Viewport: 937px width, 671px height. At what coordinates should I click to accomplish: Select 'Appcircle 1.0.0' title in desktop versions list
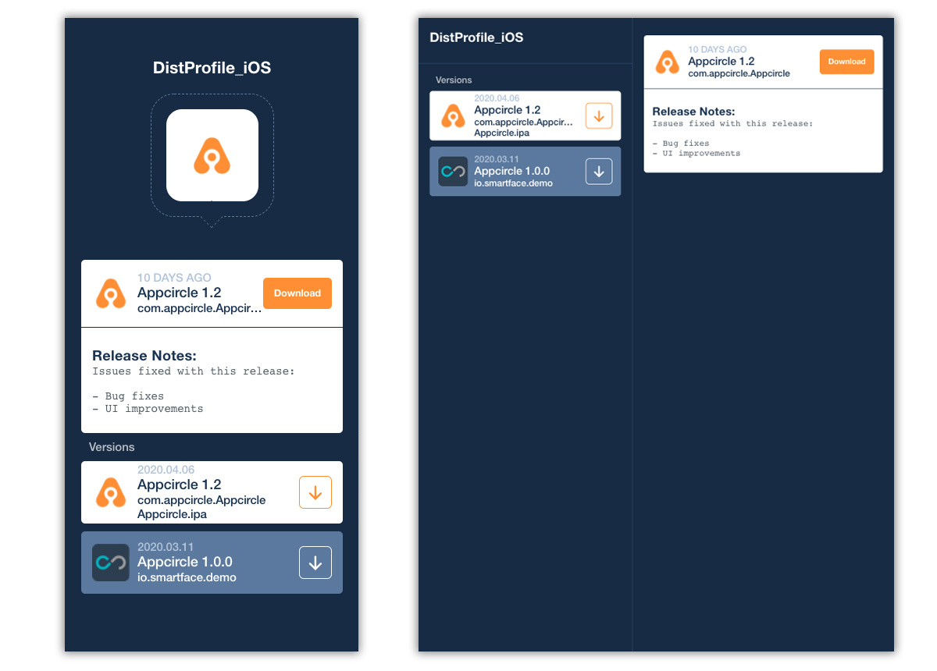[x=512, y=171]
